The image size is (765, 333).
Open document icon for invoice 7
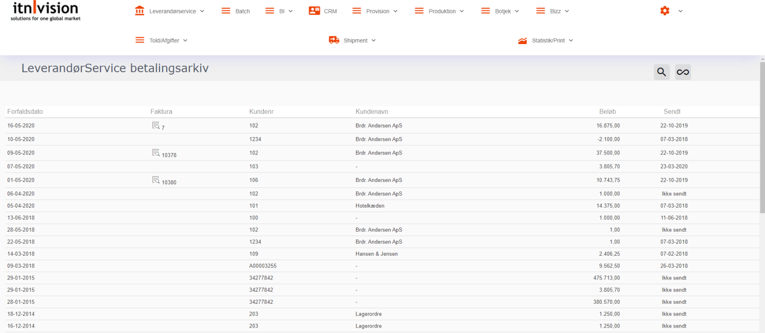[x=156, y=125]
